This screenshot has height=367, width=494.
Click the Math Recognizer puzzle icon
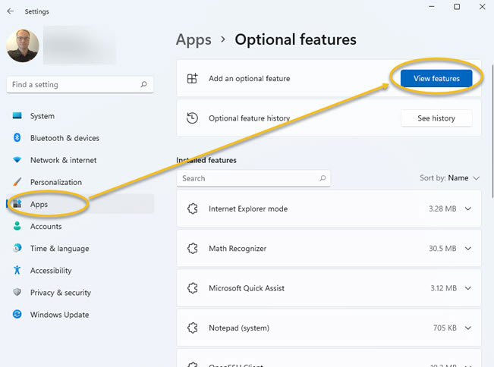[x=192, y=249]
